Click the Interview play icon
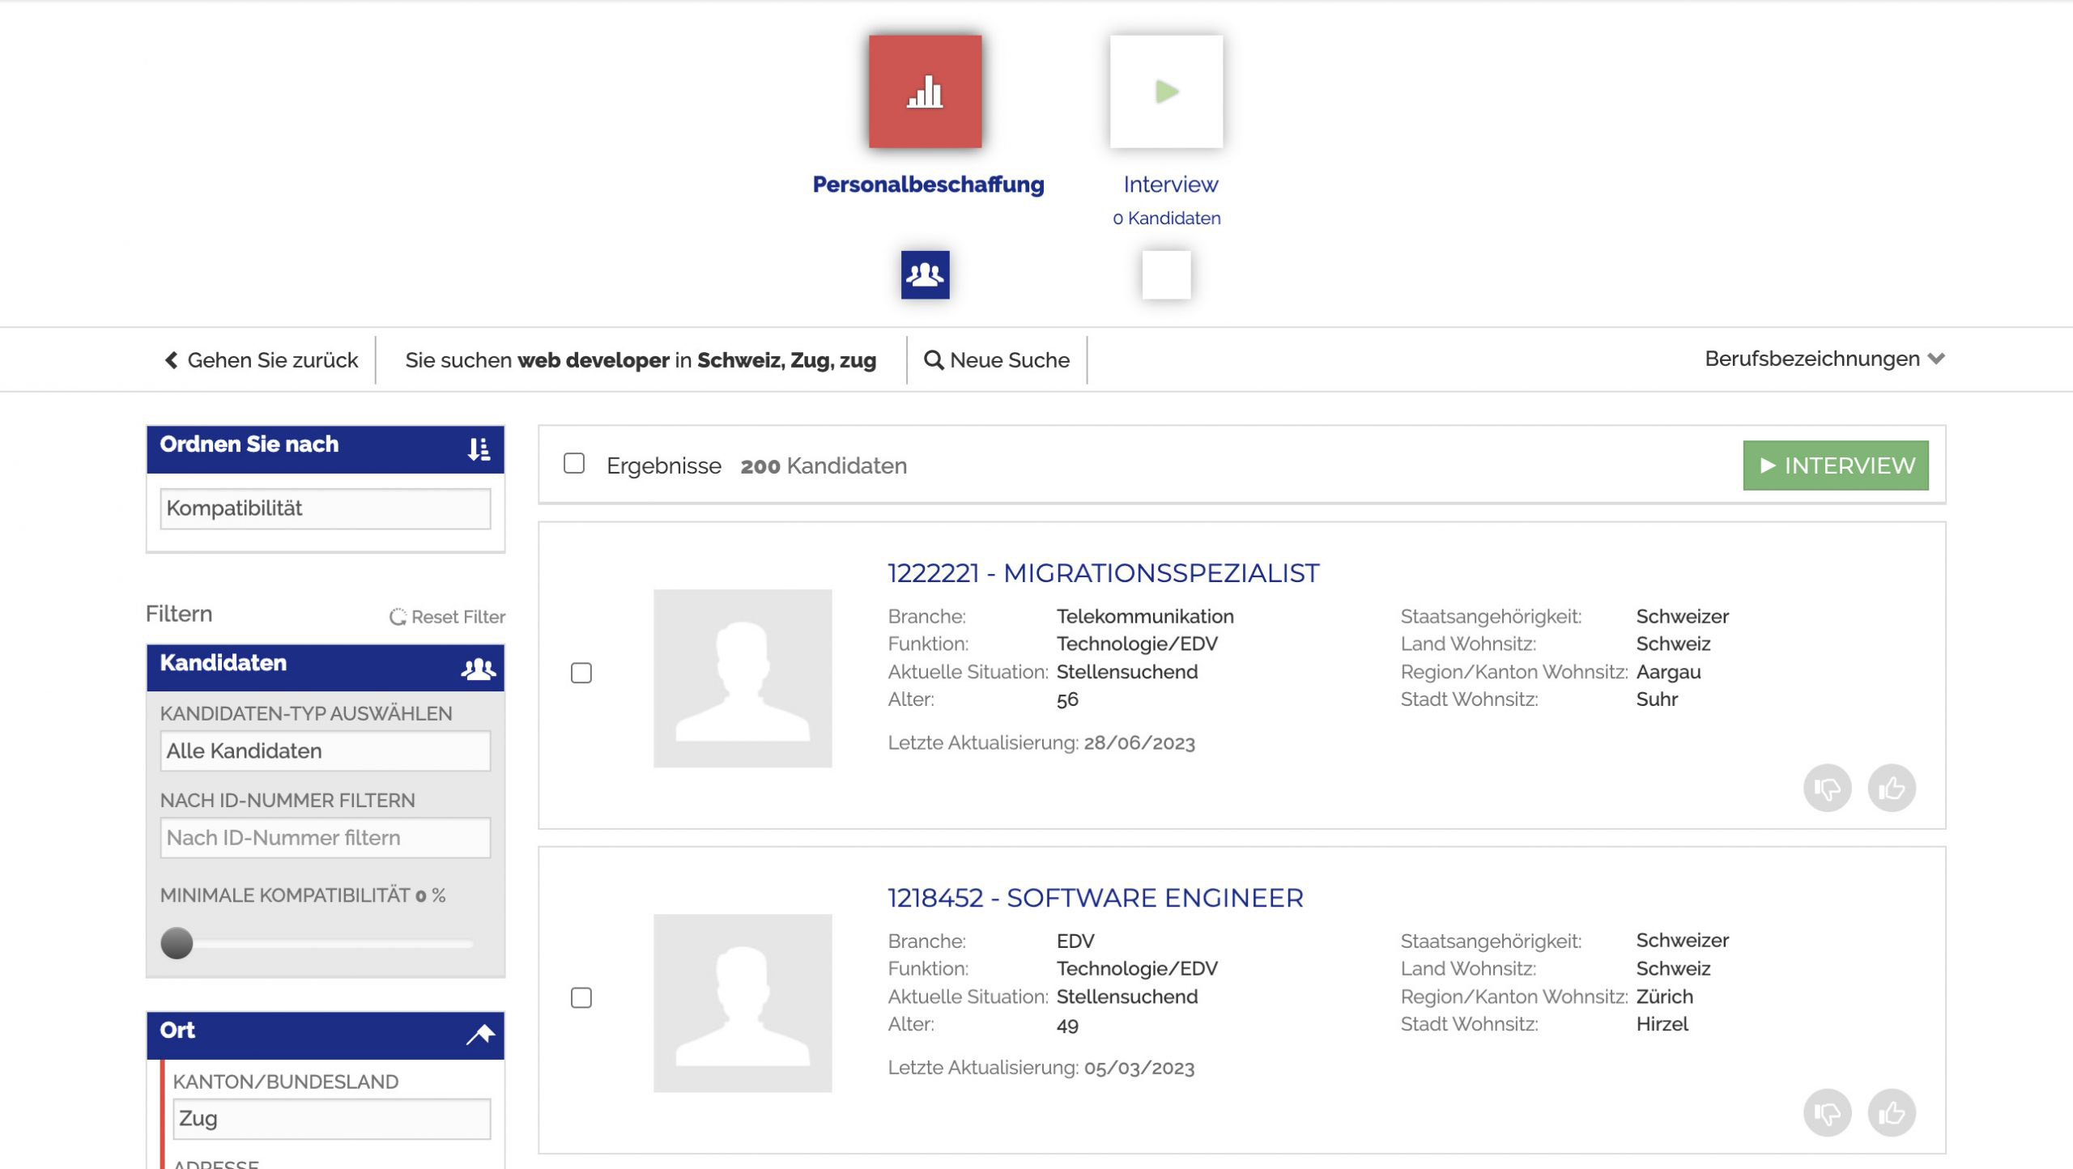Viewport: 2073px width, 1169px height. point(1166,92)
